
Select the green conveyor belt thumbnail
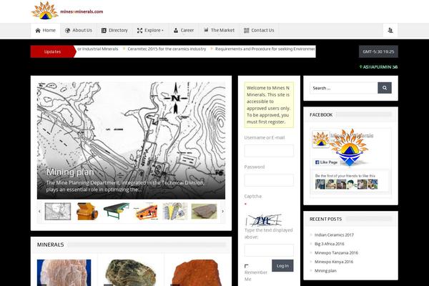pos(117,212)
